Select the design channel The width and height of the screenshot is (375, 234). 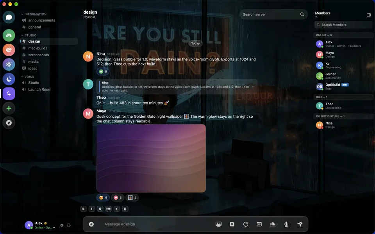(49, 41)
